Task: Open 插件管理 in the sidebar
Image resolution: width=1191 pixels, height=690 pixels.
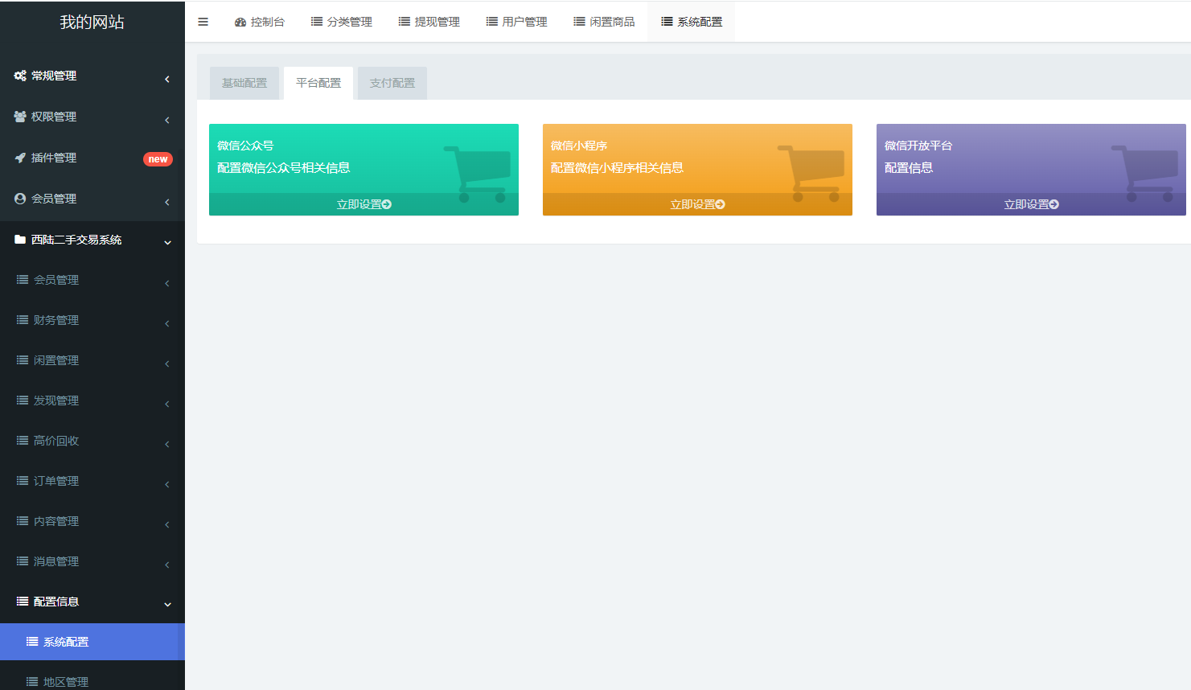Action: pos(92,158)
